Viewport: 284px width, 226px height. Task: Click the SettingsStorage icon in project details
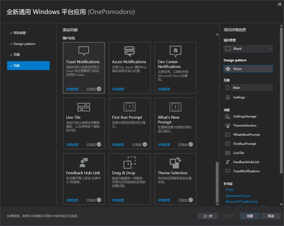coord(228,116)
